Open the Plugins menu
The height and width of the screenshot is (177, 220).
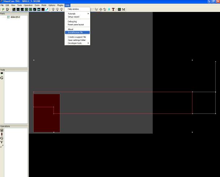click(60, 5)
